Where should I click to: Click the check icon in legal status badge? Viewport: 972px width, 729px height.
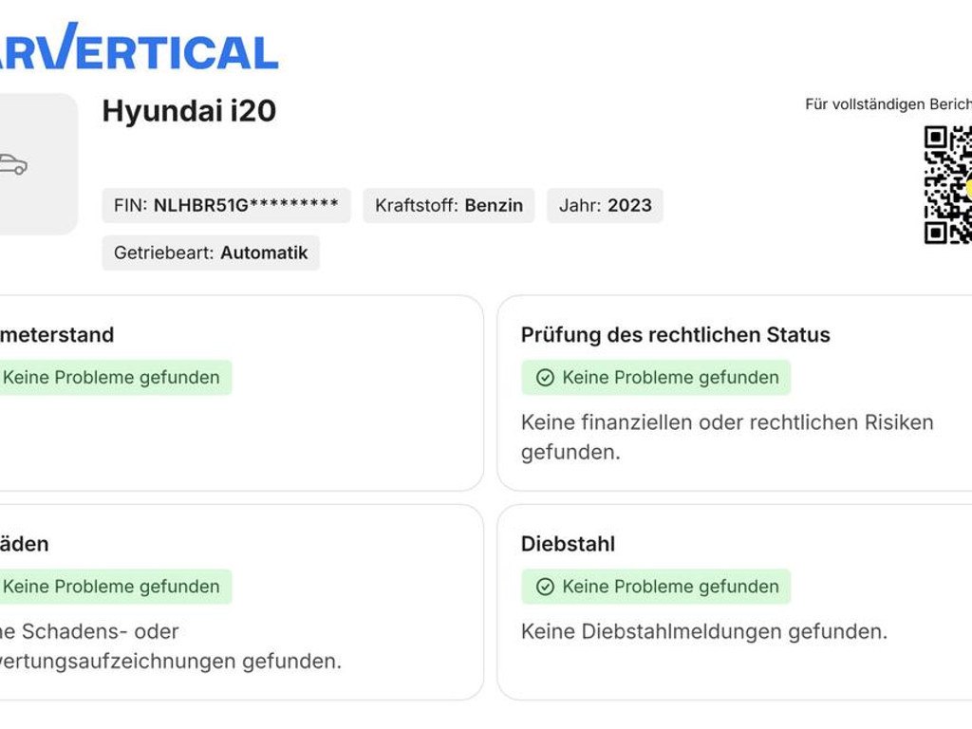[x=545, y=378]
